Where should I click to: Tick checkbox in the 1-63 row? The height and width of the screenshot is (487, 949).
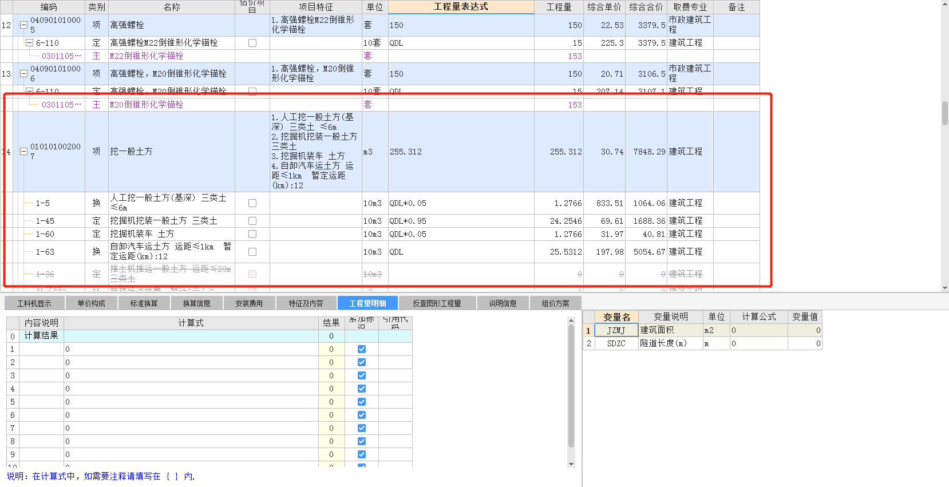pyautogui.click(x=252, y=252)
